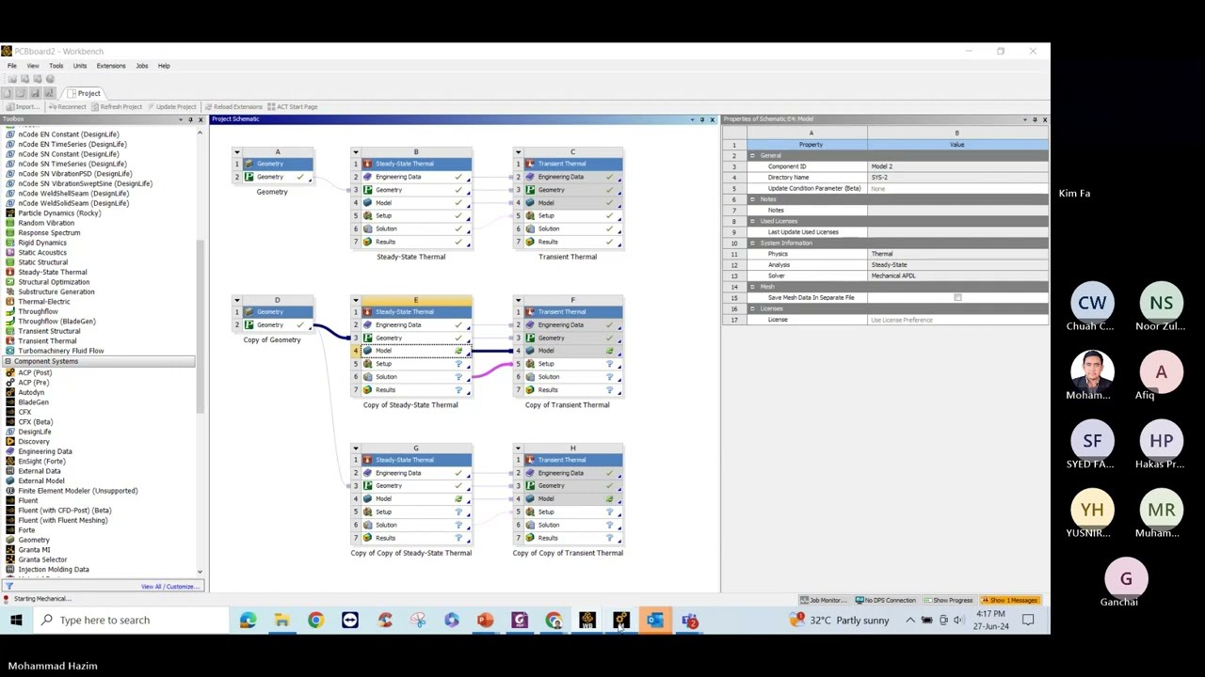Click the taskbar search box
Viewport: 1205px width, 677px height.
(x=130, y=620)
